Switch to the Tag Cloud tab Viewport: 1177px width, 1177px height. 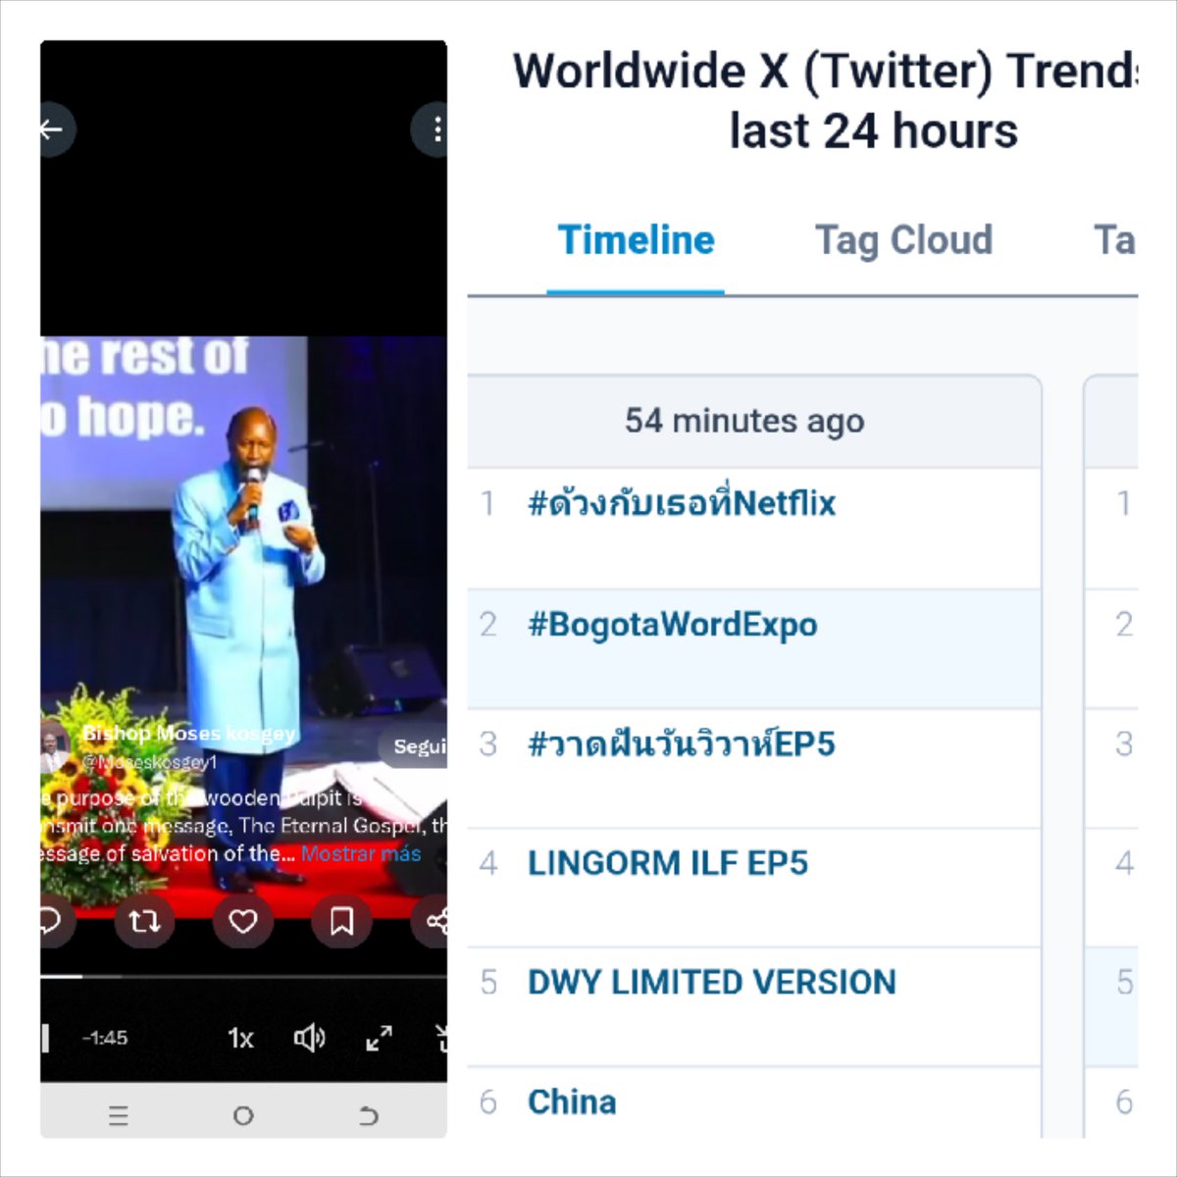coord(903,240)
